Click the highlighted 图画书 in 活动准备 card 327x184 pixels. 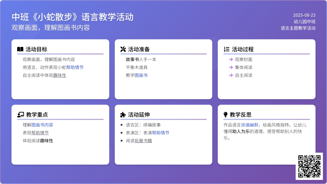point(141,75)
